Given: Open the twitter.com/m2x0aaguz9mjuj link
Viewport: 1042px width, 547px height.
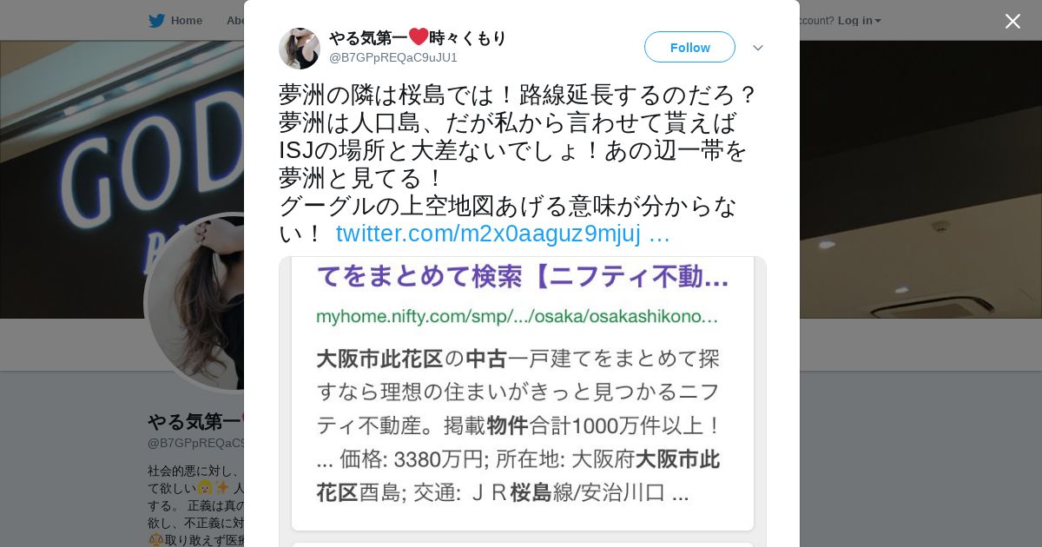Looking at the screenshot, I should click(488, 234).
